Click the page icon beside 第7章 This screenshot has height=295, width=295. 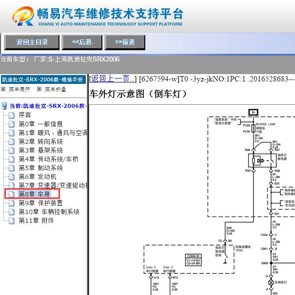pyautogui.click(x=12, y=185)
